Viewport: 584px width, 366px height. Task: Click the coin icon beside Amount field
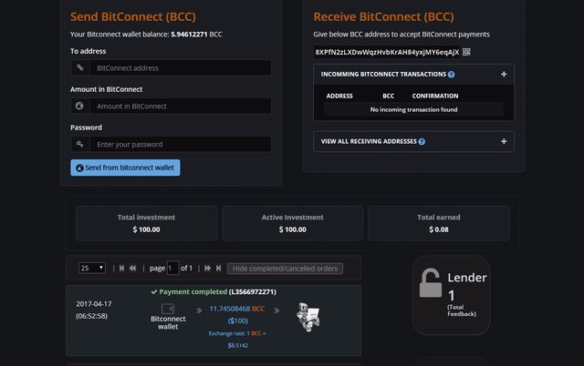pyautogui.click(x=79, y=106)
